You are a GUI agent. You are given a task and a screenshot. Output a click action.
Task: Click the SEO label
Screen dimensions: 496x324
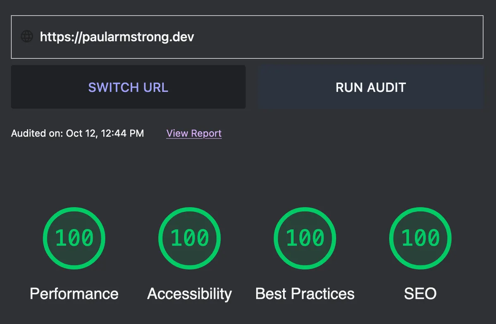tap(420, 293)
